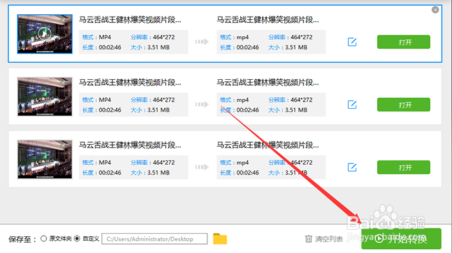Remove first video with the close icon
The height and width of the screenshot is (253, 452).
(x=435, y=10)
